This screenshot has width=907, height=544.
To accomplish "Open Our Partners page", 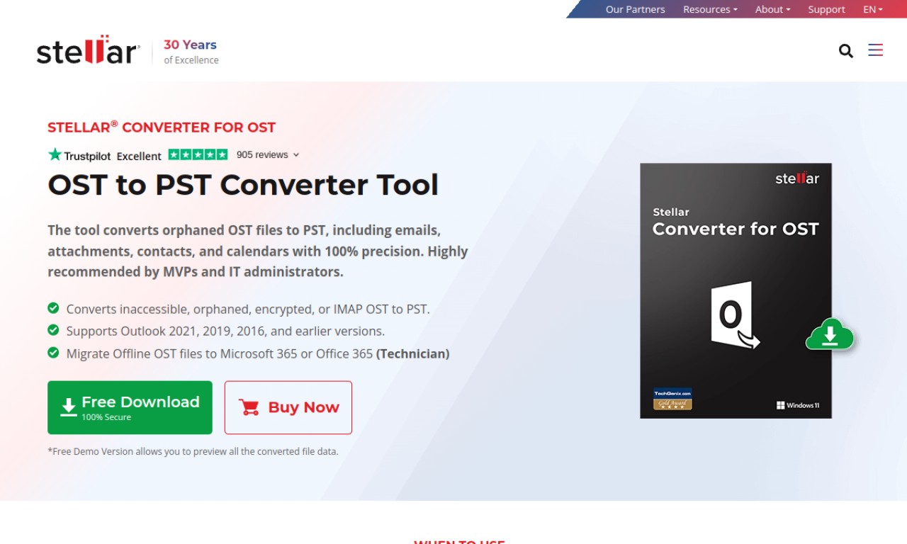I will pyautogui.click(x=635, y=9).
